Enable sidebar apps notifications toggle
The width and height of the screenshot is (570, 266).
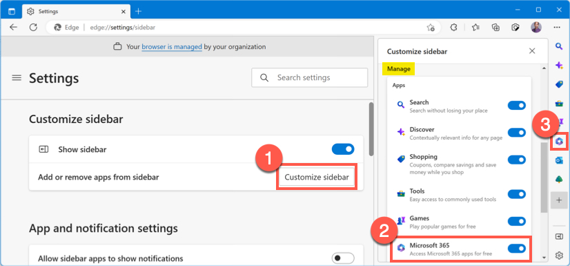pos(343,258)
